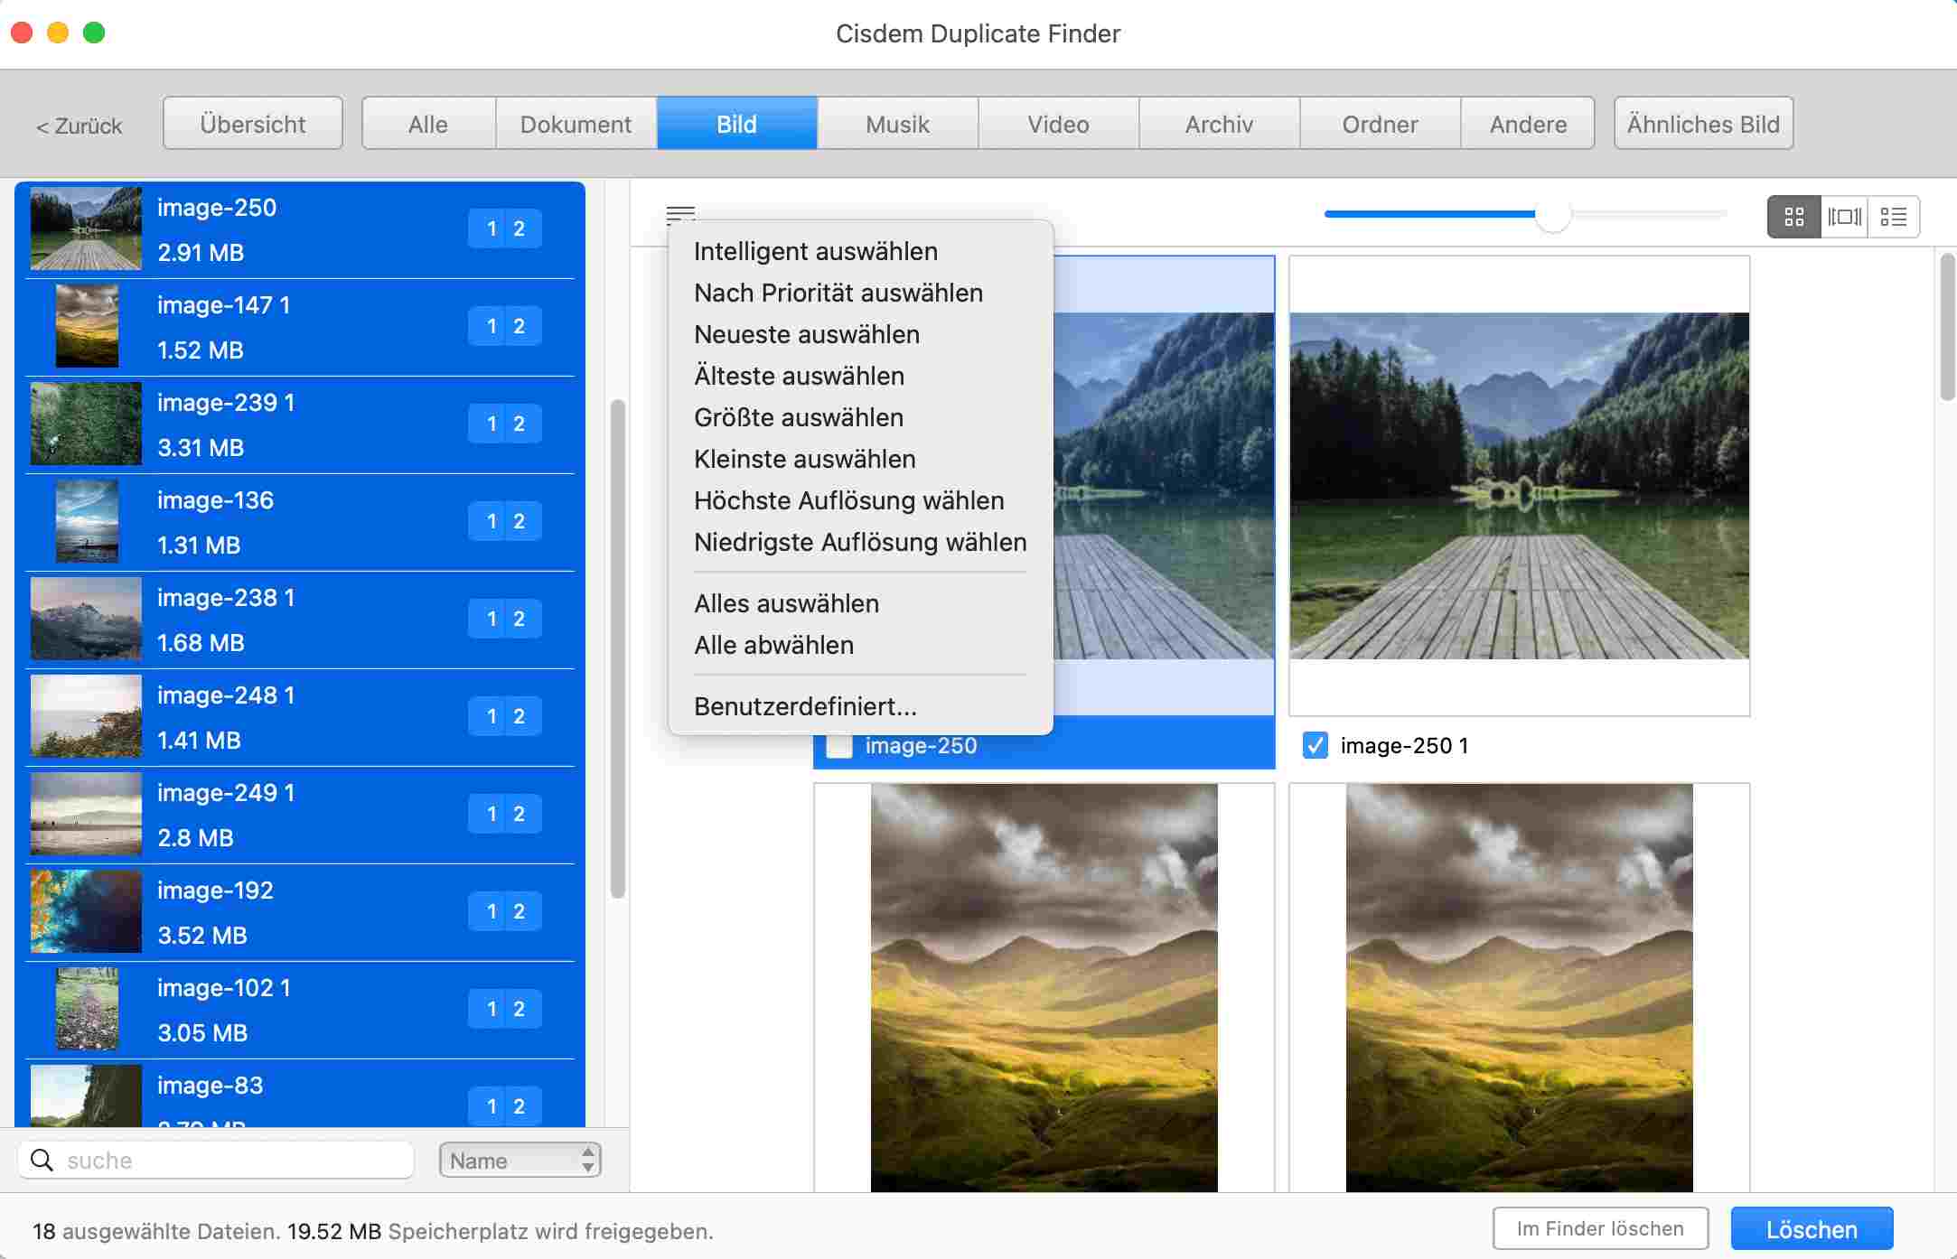Switch to filmstrip preview view
Viewport: 1957px width, 1259px height.
[1844, 217]
